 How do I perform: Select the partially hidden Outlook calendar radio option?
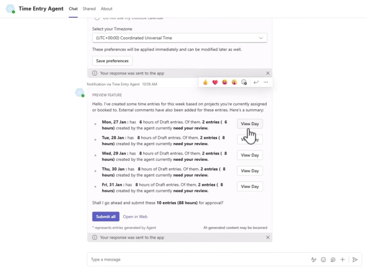[97, 18]
